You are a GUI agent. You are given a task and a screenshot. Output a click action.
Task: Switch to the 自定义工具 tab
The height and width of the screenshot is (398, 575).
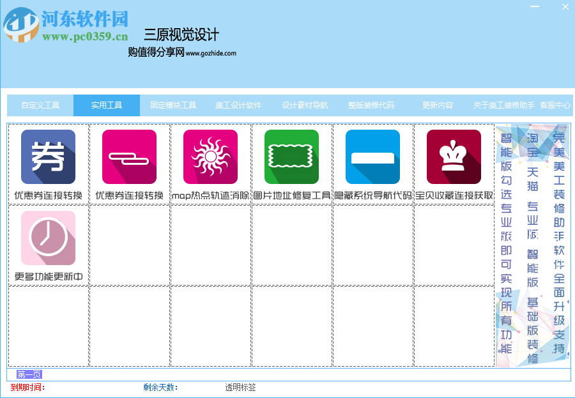pos(40,105)
